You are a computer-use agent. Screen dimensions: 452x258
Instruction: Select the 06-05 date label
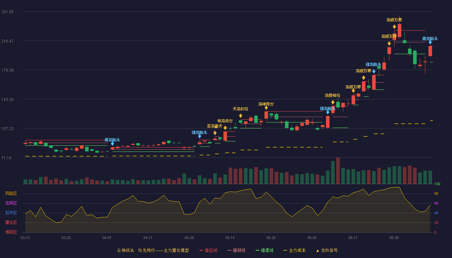pyautogui.click(x=312, y=238)
